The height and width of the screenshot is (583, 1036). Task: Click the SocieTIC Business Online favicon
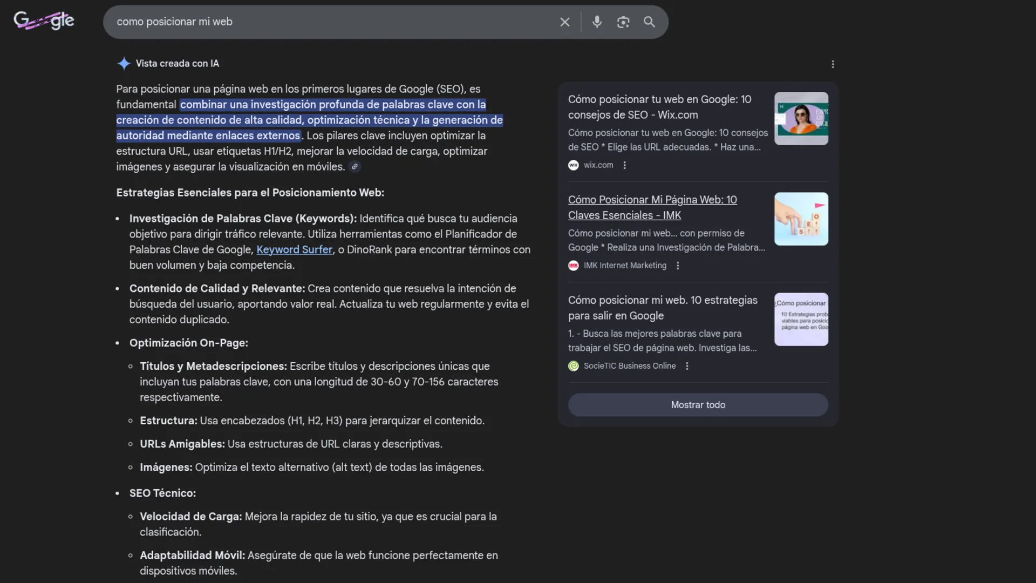coord(573,365)
